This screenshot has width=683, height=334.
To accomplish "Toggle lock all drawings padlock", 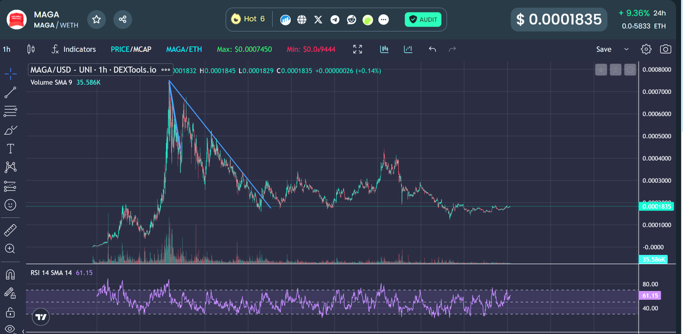I will 10,312.
